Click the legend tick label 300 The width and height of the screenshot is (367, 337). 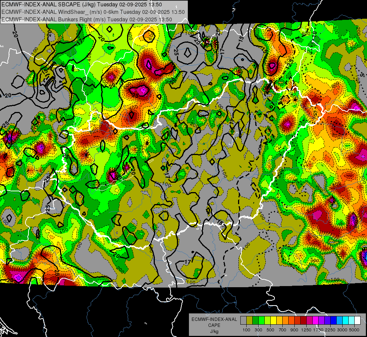click(258, 330)
